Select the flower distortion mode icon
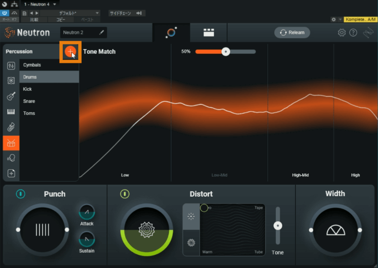Viewport: 378px width, 268px height. tap(191, 242)
